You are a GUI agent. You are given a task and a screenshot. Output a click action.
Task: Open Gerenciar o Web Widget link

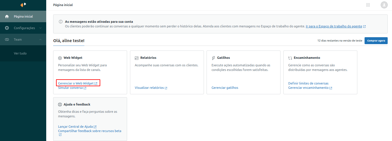(x=76, y=83)
